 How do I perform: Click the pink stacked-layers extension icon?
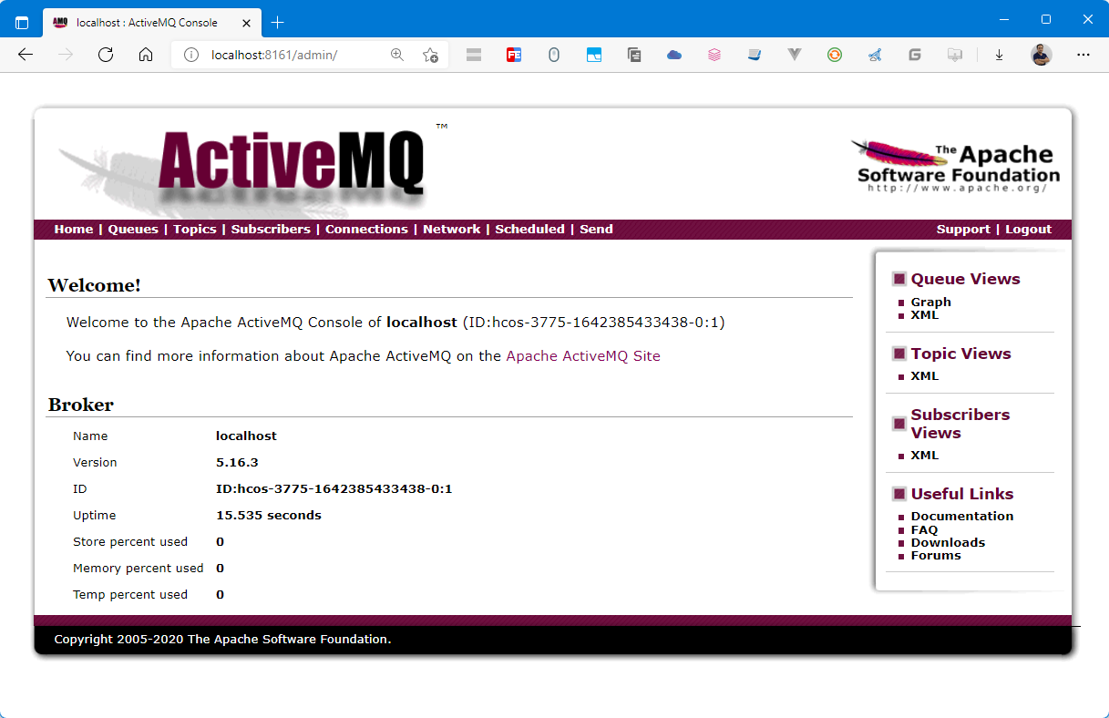point(714,55)
